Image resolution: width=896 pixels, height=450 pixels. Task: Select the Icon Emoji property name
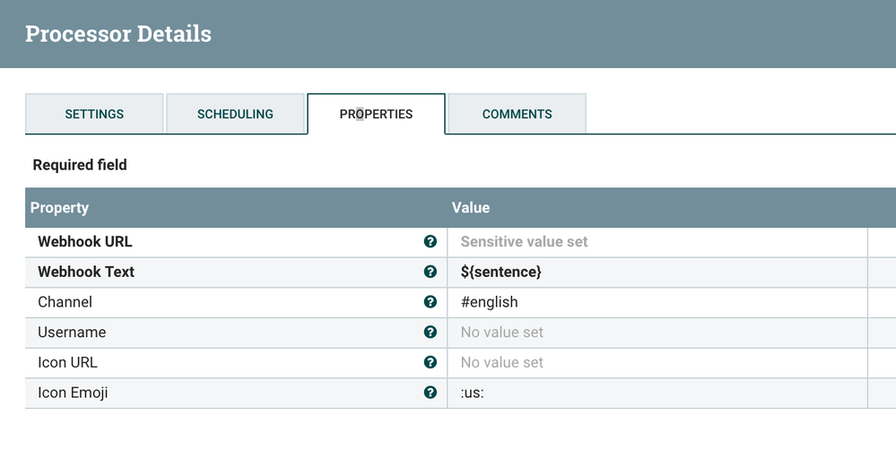tap(73, 393)
